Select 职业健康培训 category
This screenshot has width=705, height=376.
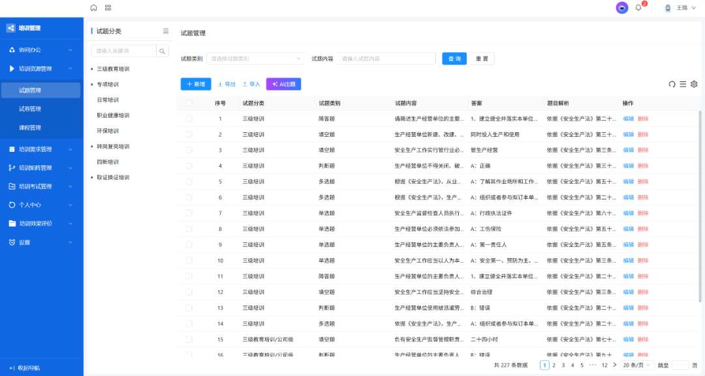[113, 116]
